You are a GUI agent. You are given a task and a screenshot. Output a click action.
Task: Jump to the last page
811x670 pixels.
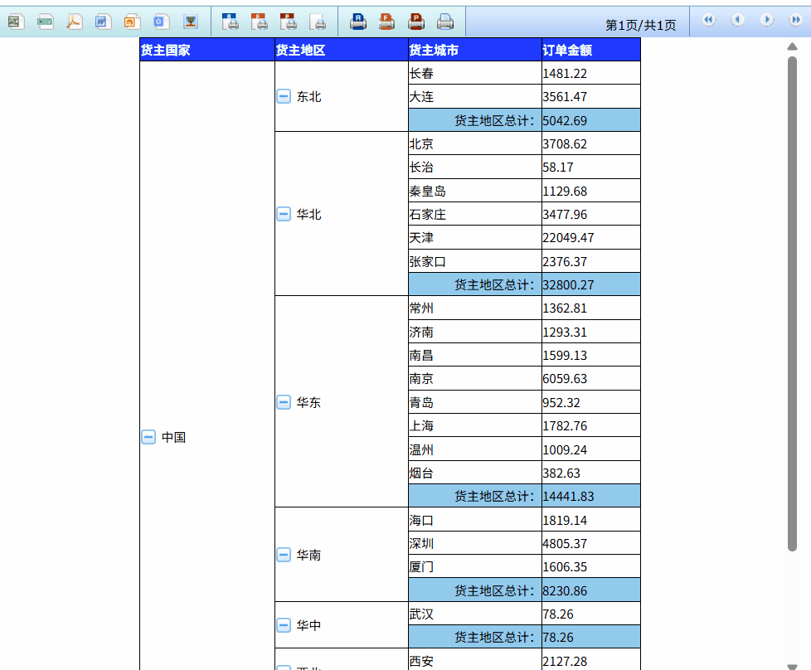coord(795,20)
